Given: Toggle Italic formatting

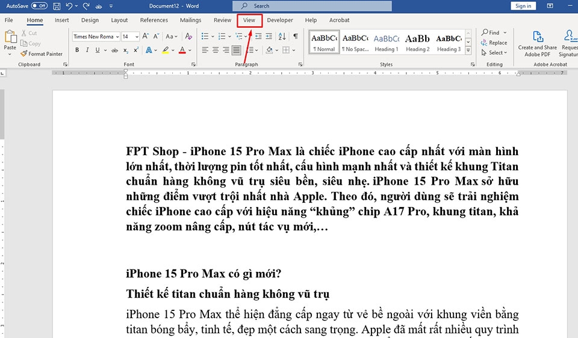Looking at the screenshot, I should pyautogui.click(x=87, y=50).
